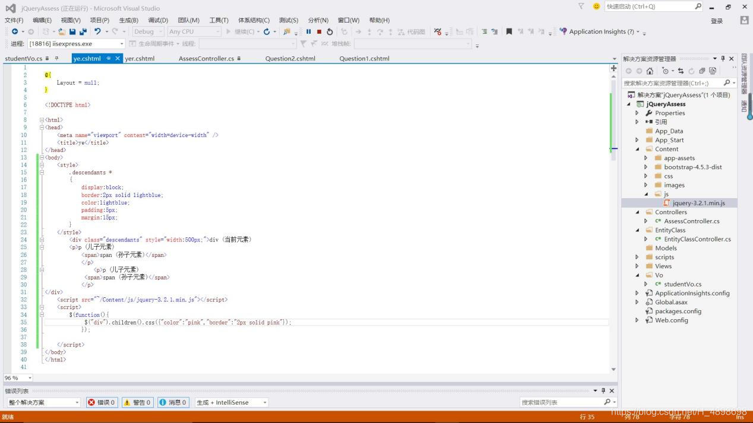Screen dimensions: 753x423
Task: Open the Debug configuration dropdown
Action: [x=147, y=31]
